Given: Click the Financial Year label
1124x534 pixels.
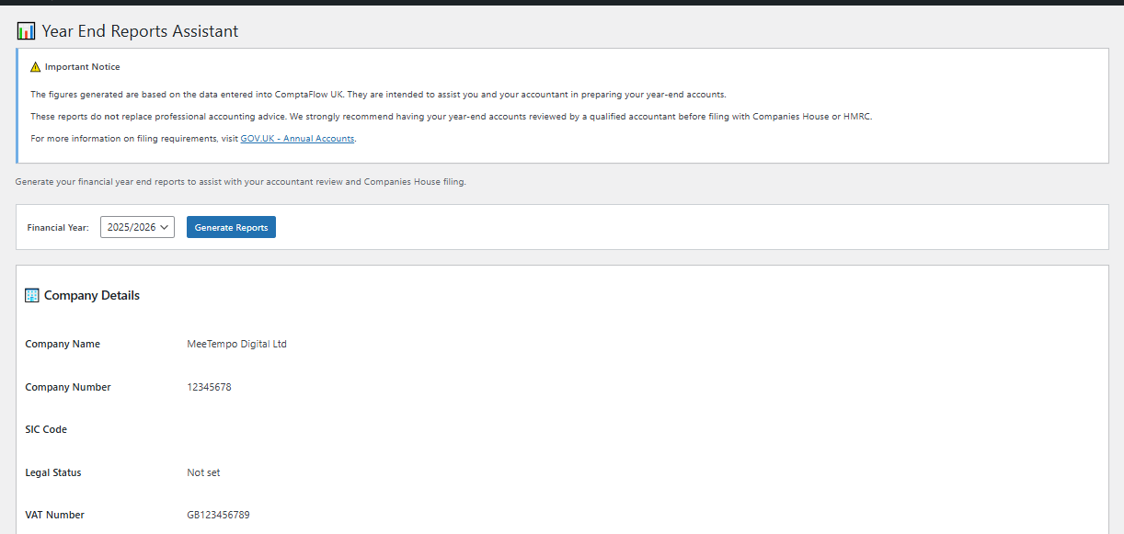Looking at the screenshot, I should tap(58, 228).
